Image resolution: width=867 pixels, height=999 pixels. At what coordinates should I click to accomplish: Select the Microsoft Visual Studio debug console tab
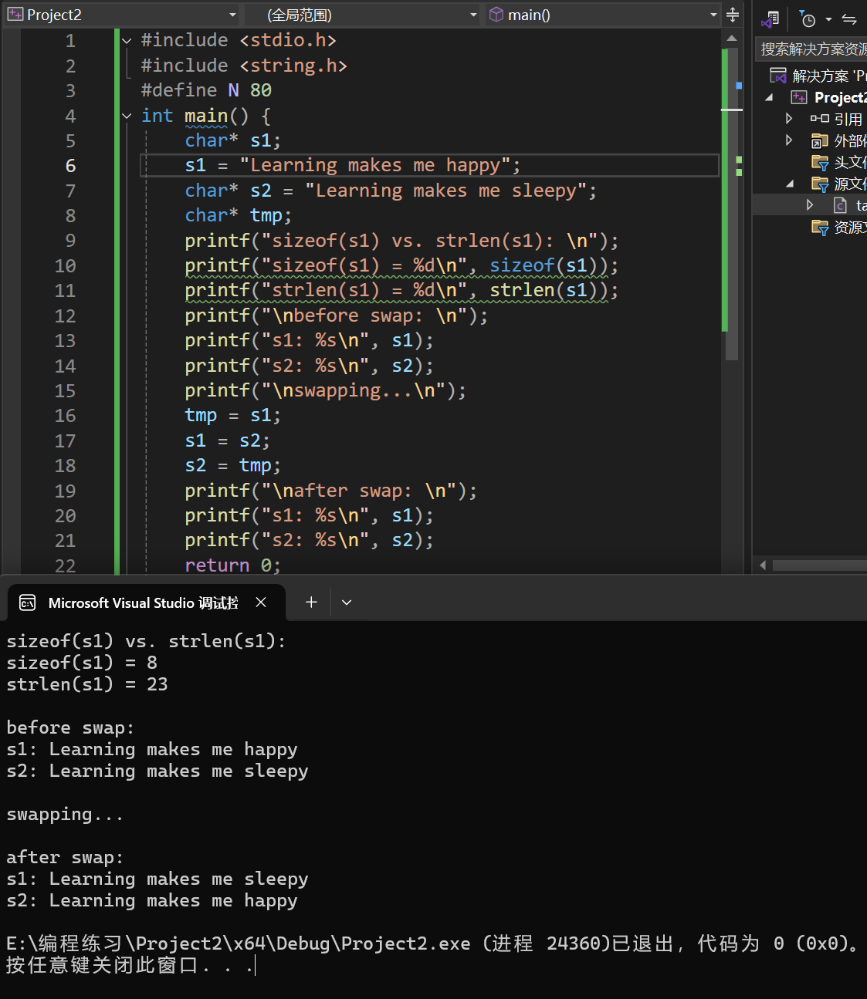[146, 602]
